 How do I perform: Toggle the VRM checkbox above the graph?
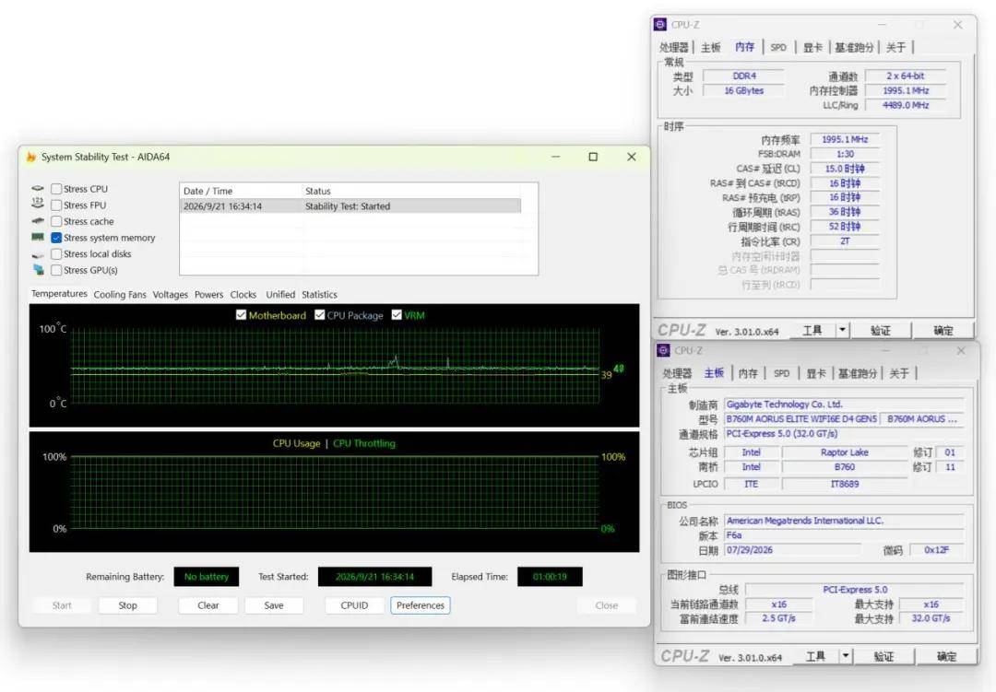397,315
